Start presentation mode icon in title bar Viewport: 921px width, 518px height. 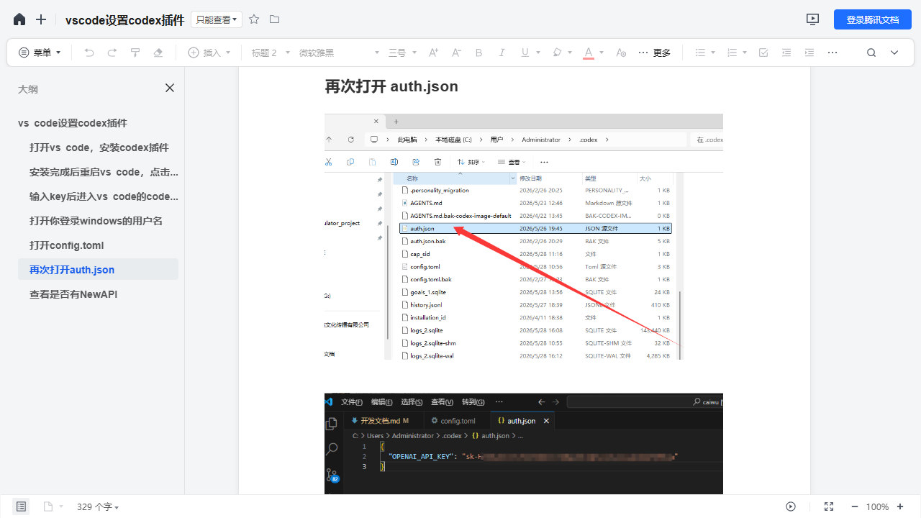click(813, 19)
